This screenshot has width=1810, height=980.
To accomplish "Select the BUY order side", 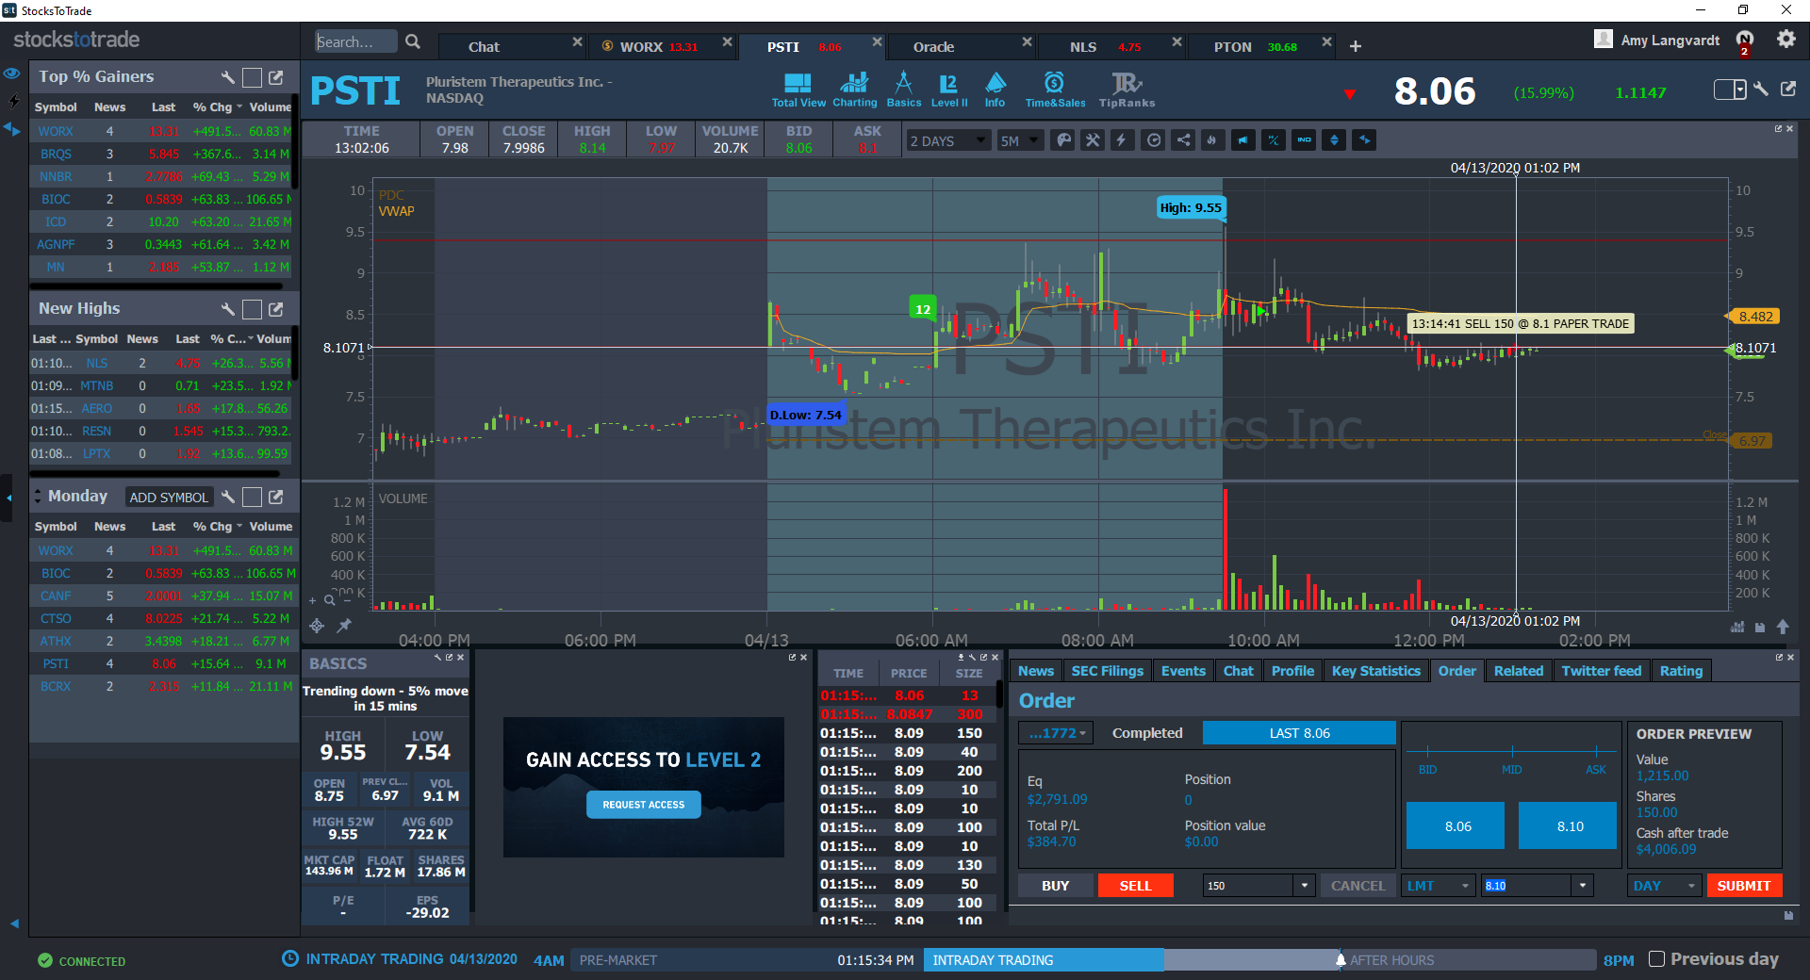I will pos(1056,886).
